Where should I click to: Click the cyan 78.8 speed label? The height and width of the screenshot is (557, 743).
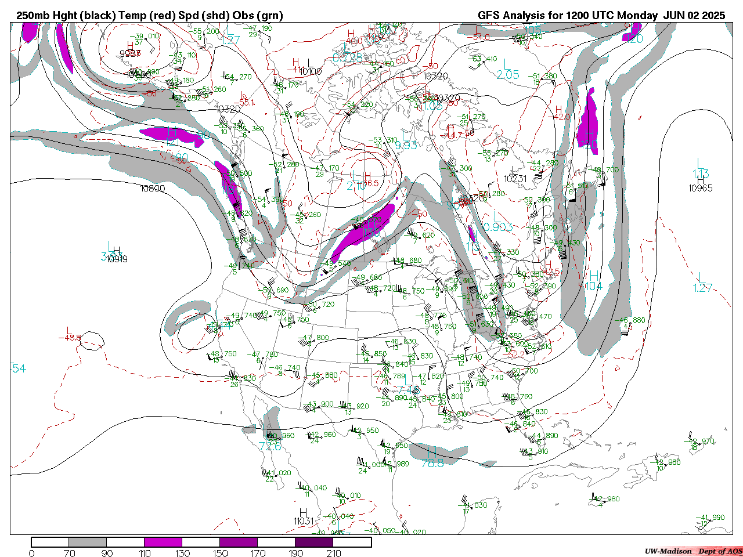pos(432,463)
